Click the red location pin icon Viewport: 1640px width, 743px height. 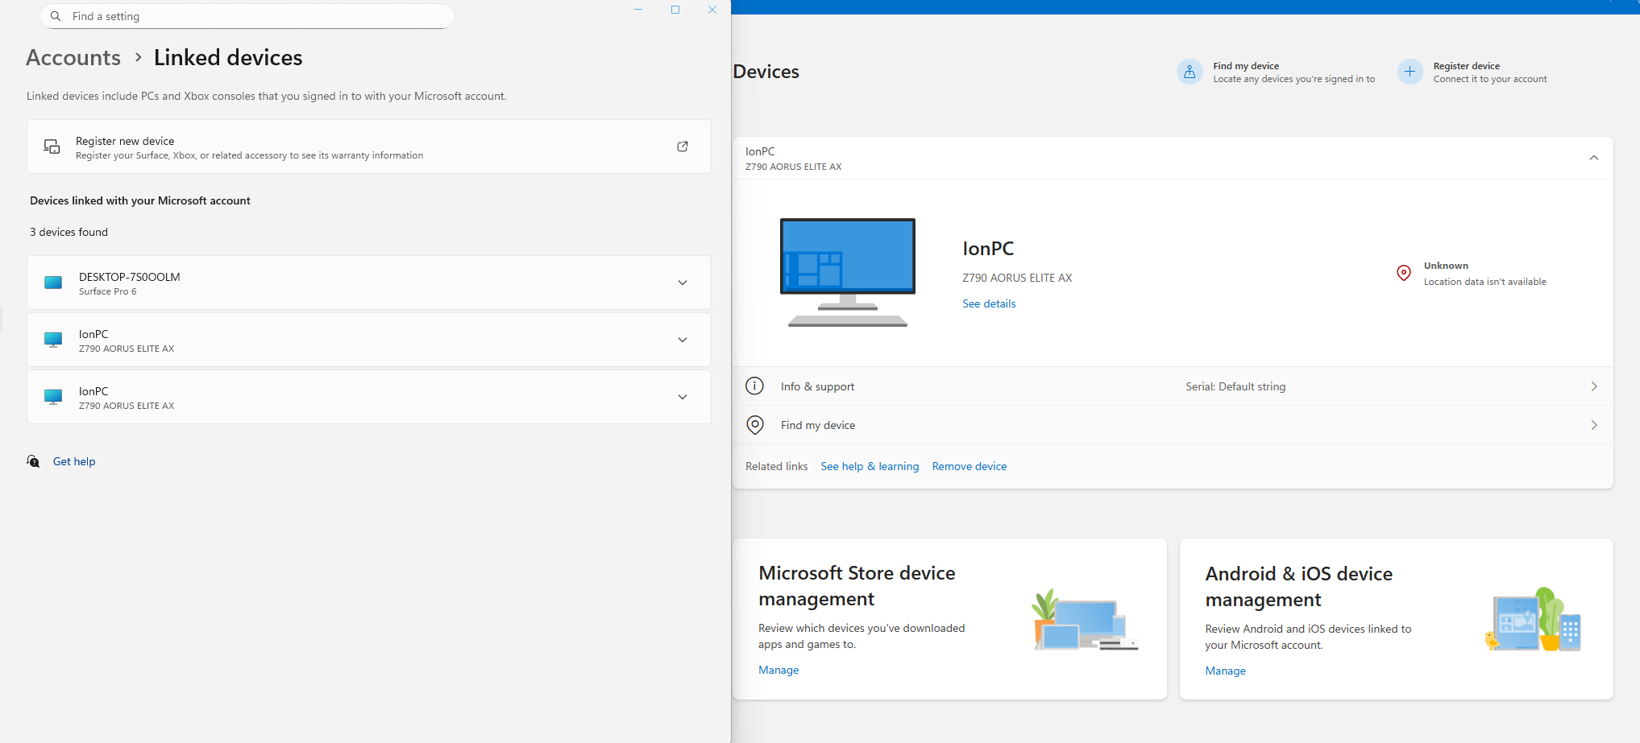click(x=1403, y=274)
